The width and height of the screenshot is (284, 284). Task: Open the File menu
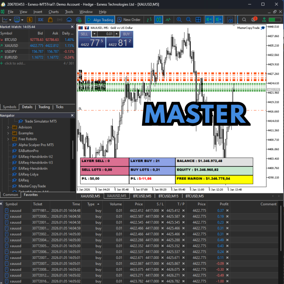(x=11, y=12)
